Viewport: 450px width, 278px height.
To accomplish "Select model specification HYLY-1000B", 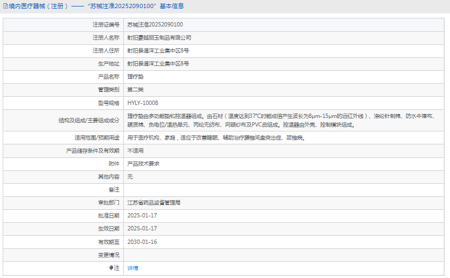I will [143, 103].
